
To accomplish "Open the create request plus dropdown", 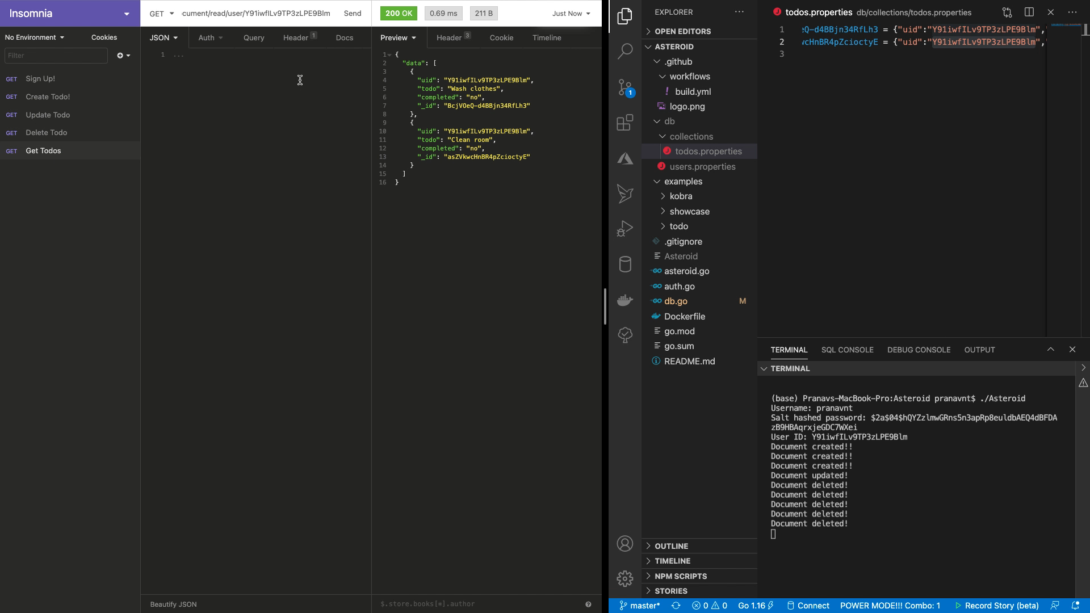I will (123, 56).
